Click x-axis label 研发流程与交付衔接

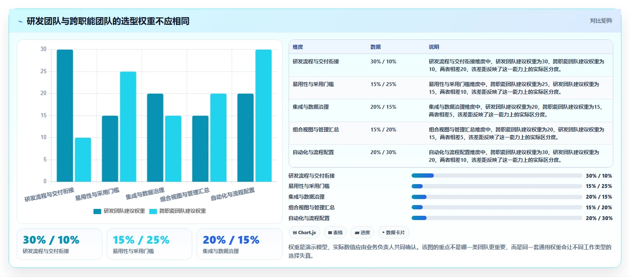[x=49, y=194]
